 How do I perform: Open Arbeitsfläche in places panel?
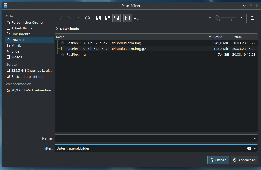coord(30,28)
